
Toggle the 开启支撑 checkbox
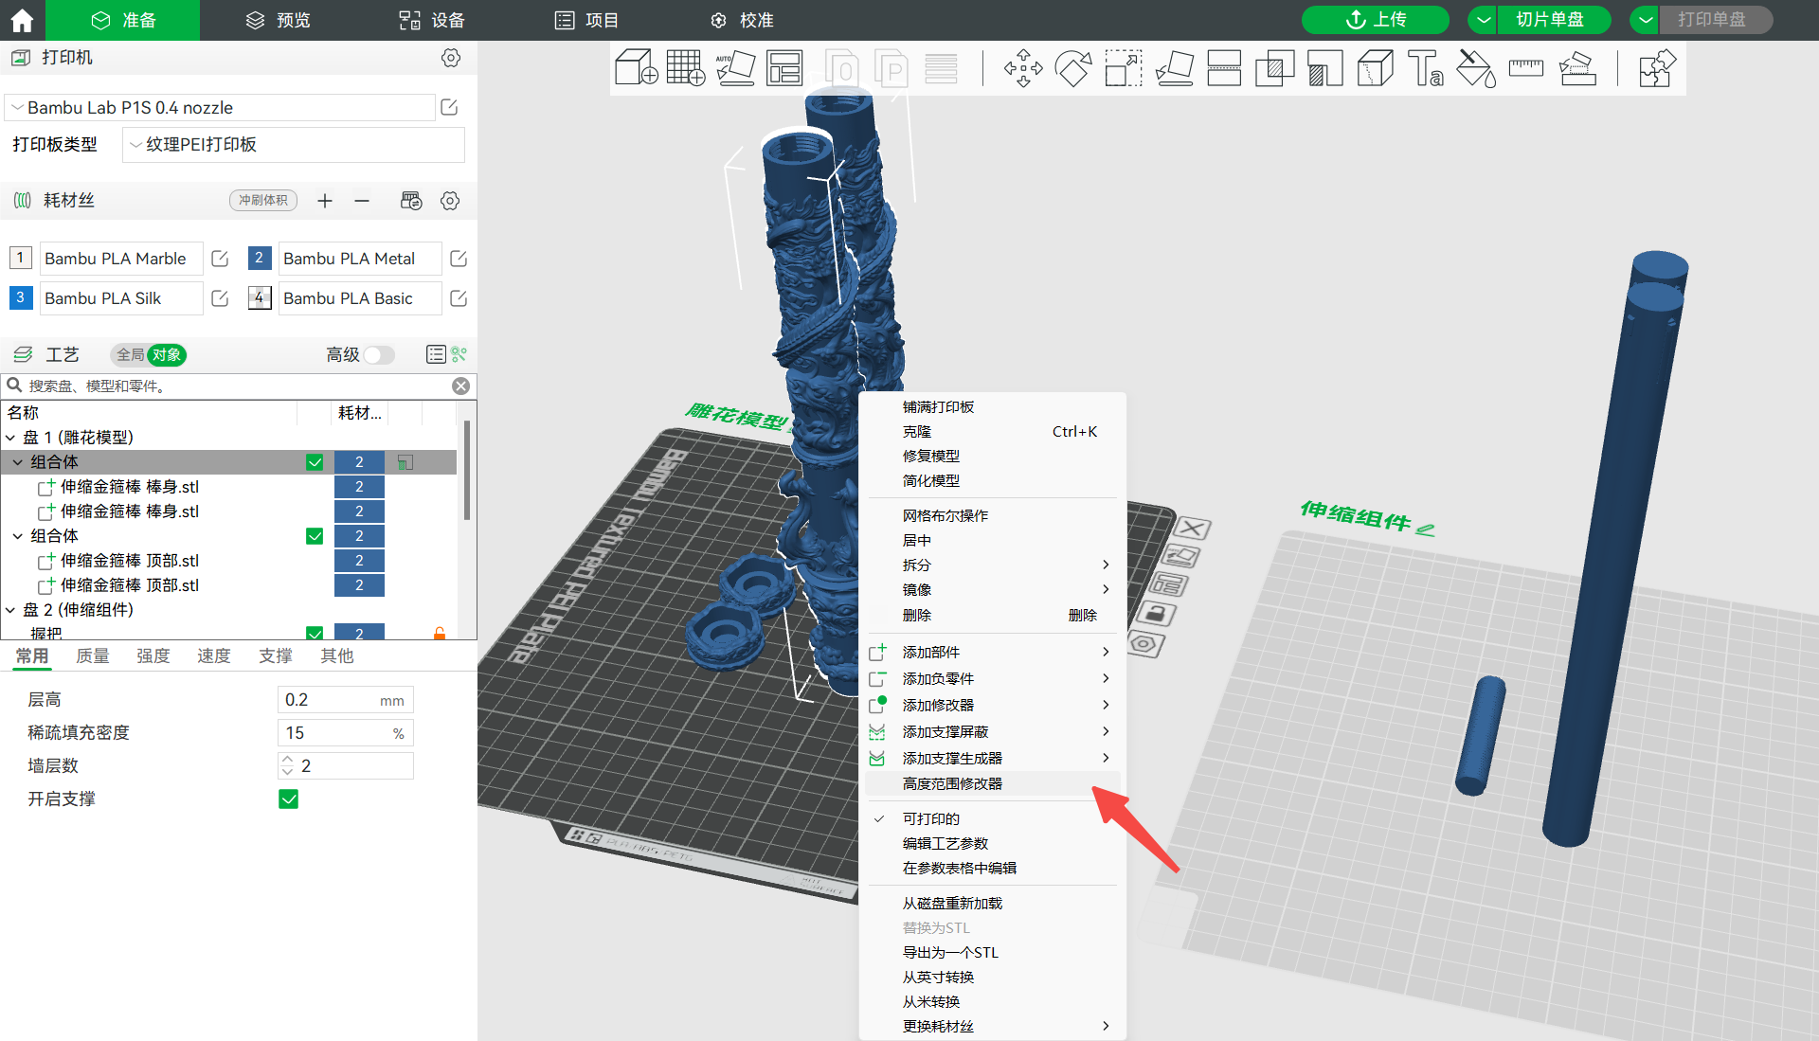click(289, 799)
